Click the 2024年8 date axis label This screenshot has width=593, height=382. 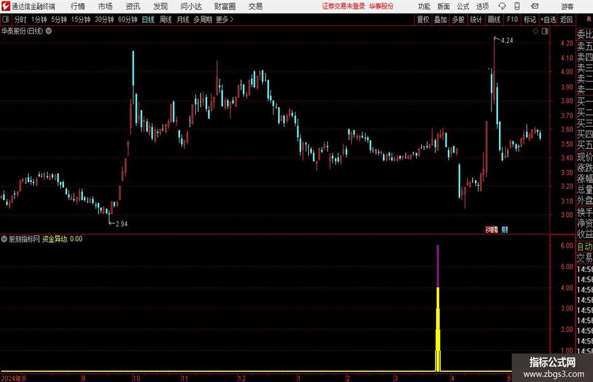point(14,378)
